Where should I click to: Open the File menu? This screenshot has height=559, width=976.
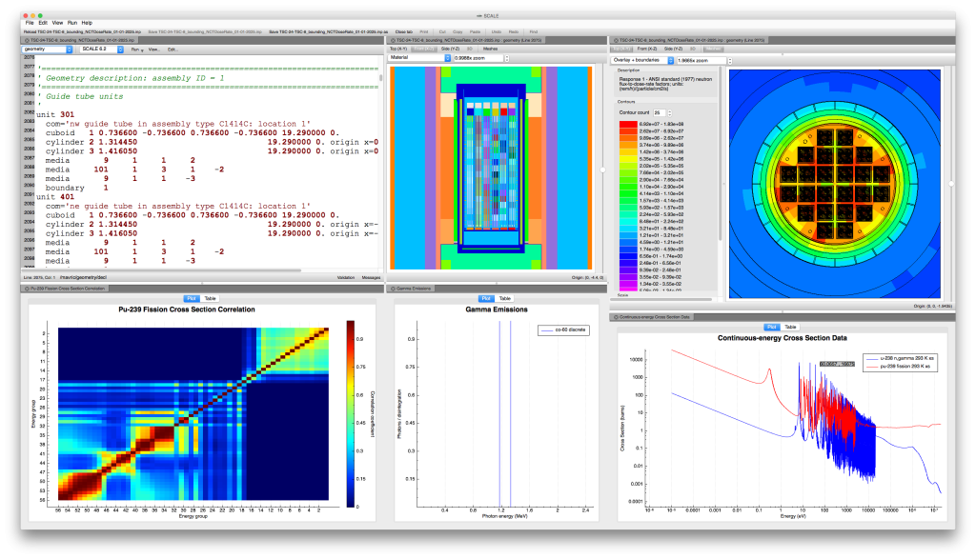pyautogui.click(x=30, y=23)
